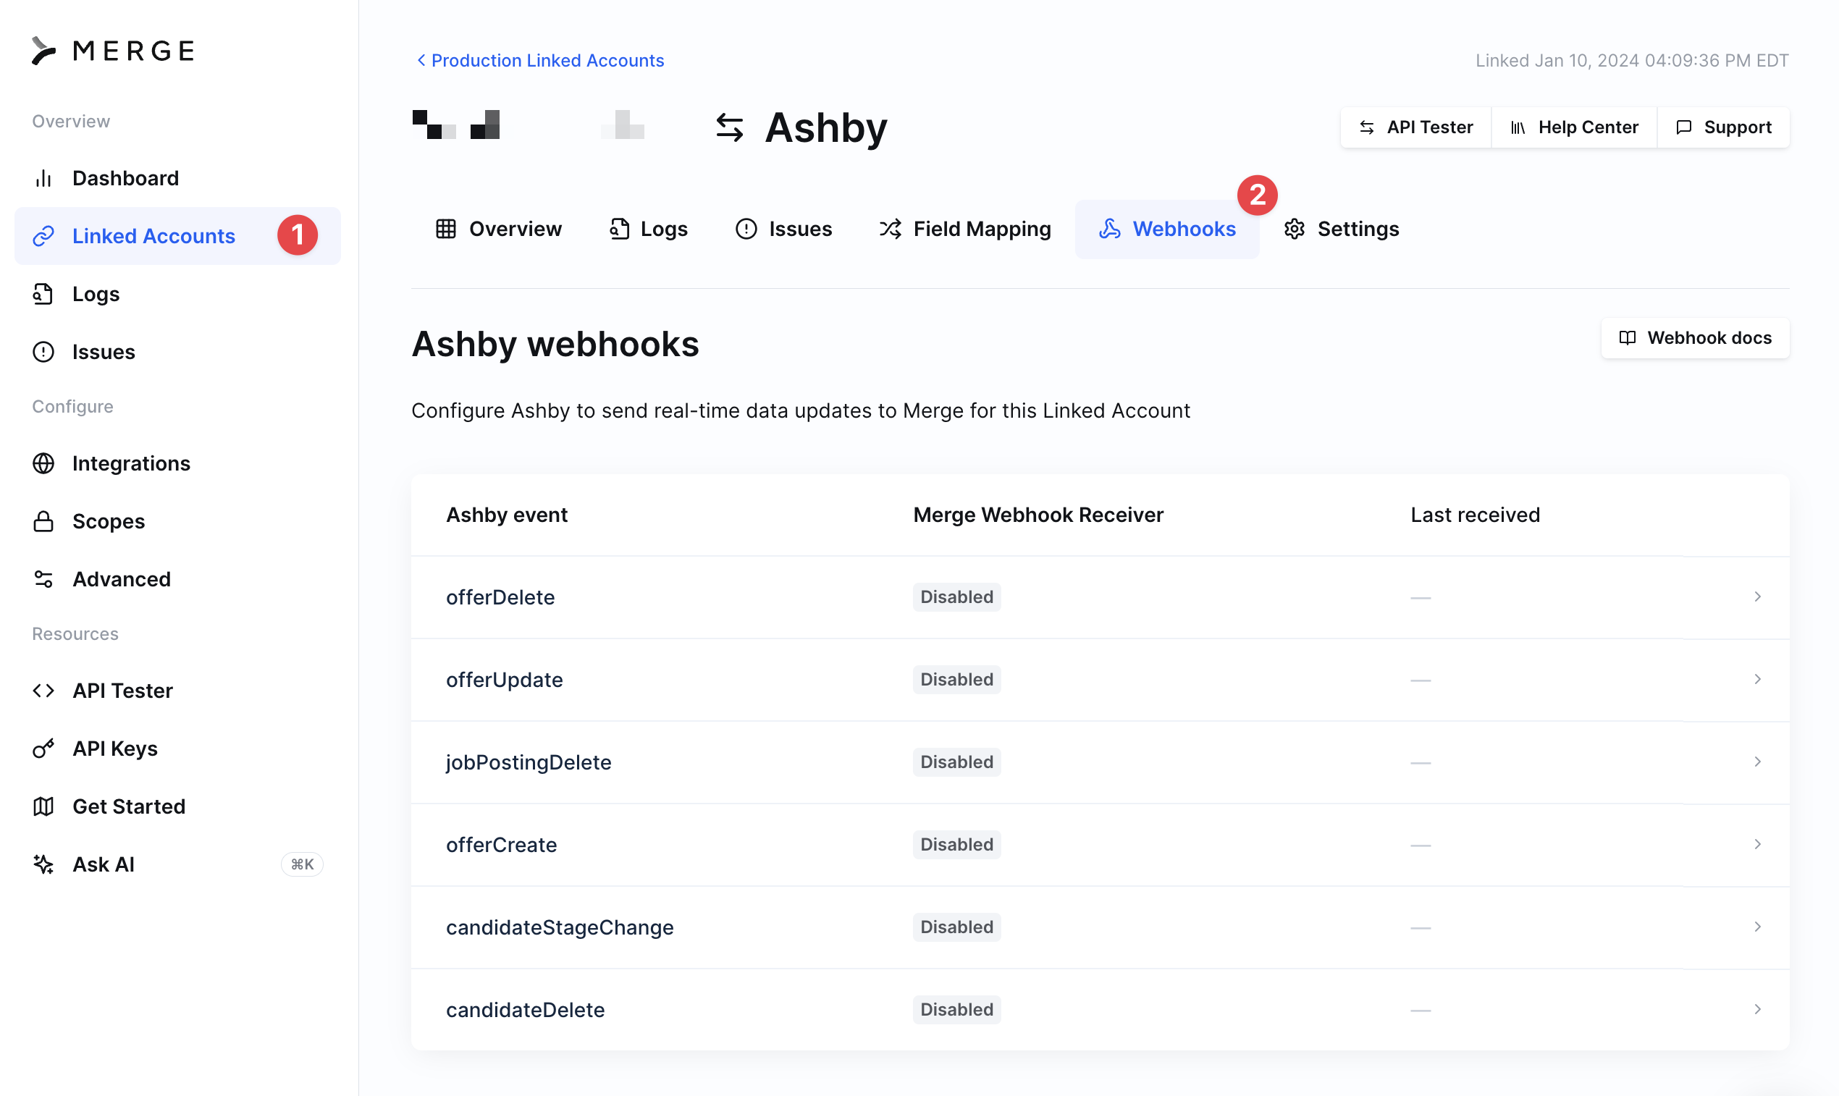Click the sidebar API Tester code icon
Screen dimensions: 1839x1096
[x=43, y=691]
